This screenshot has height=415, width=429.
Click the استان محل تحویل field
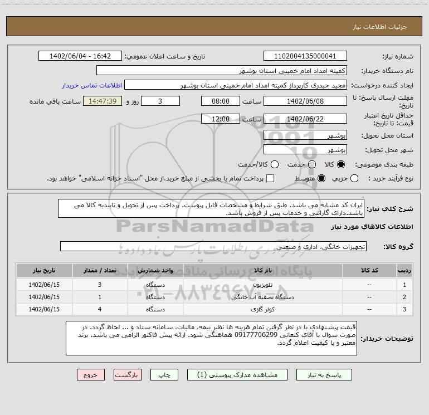pos(305,135)
